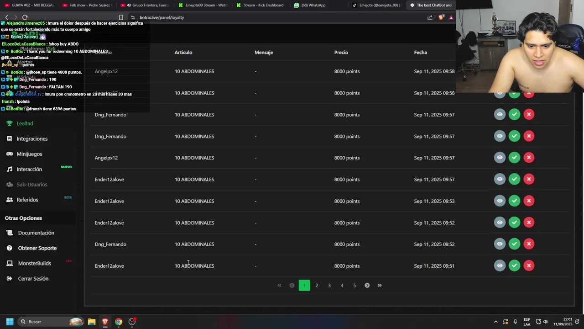Viewport: 584px width, 329px height.
Task: Reject Ender12alove's 09:57 redemption
Action: 529,179
